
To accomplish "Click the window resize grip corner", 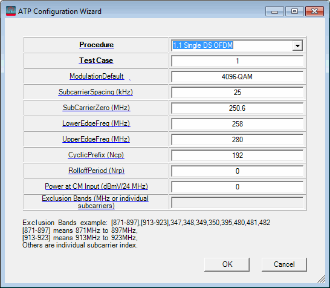I will coord(322,279).
